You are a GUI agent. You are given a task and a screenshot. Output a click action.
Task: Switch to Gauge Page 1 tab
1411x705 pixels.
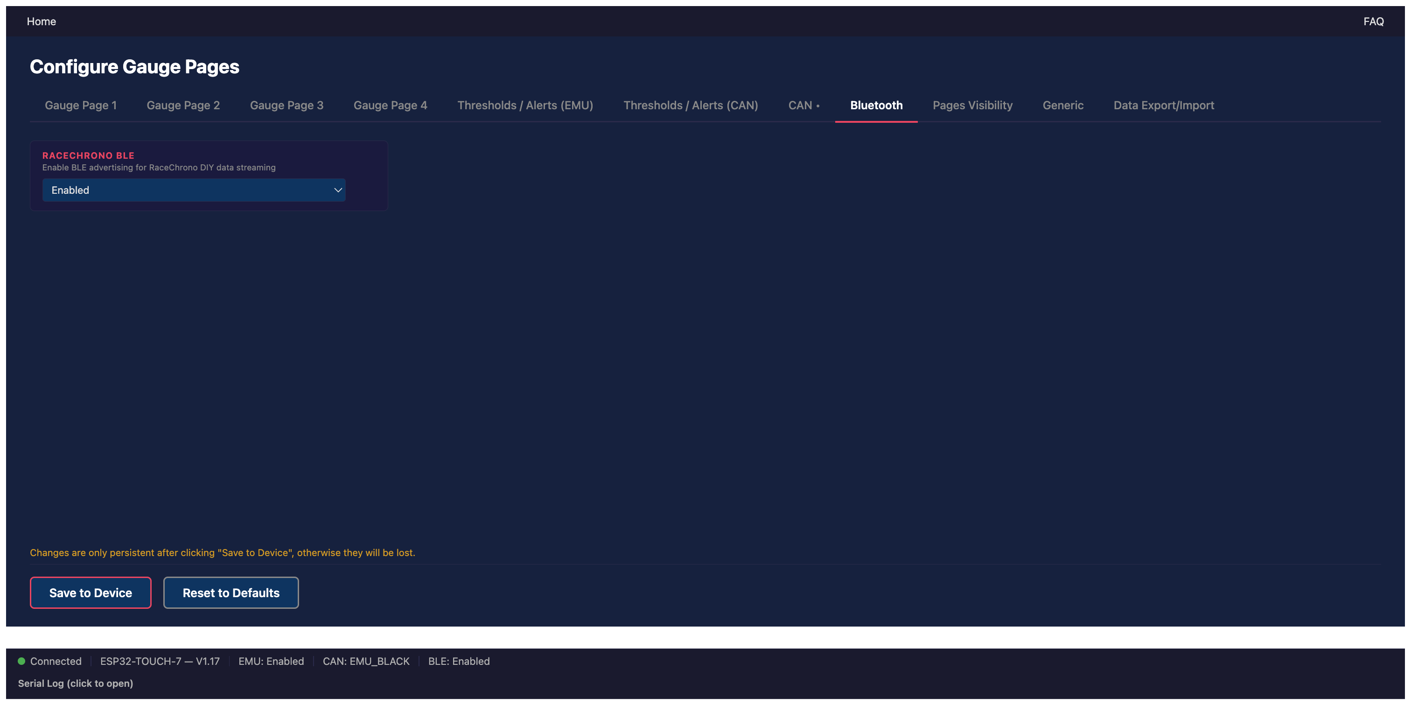pos(81,105)
